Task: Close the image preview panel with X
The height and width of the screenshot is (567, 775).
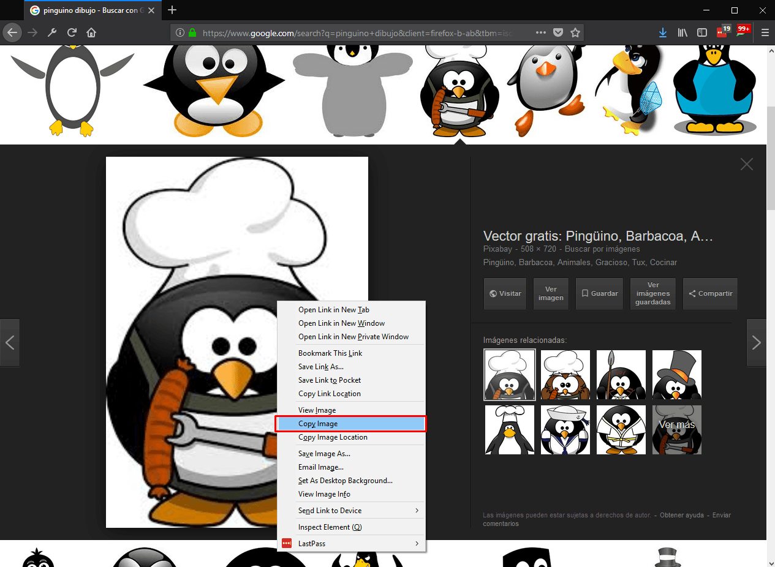Action: pyautogui.click(x=746, y=164)
